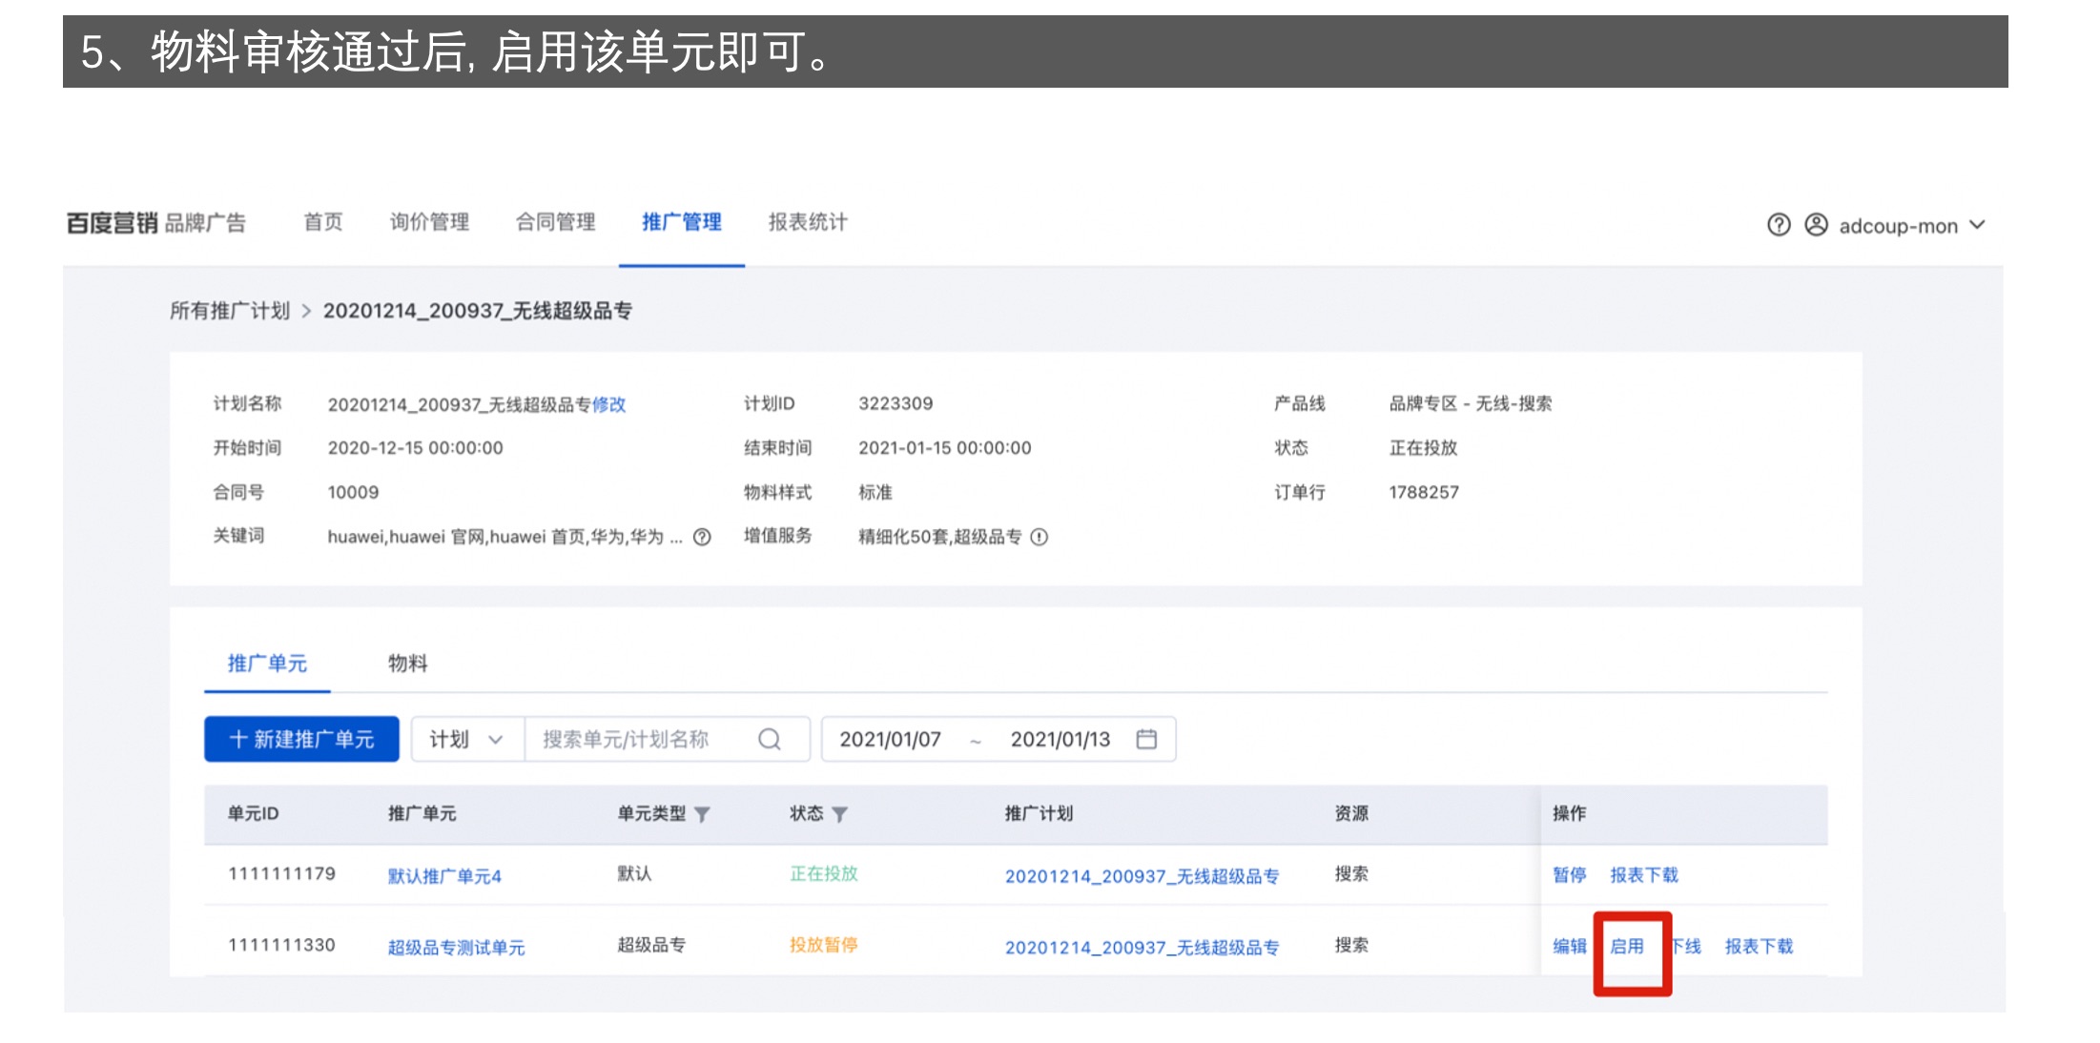The width and height of the screenshot is (2100, 1043).
Task: Click 暂停 for 默认推广单元4
Action: [x=1569, y=874]
